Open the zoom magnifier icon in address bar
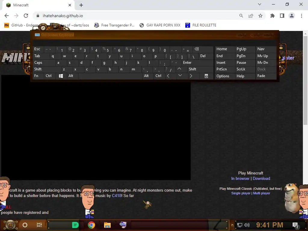 point(241,16)
